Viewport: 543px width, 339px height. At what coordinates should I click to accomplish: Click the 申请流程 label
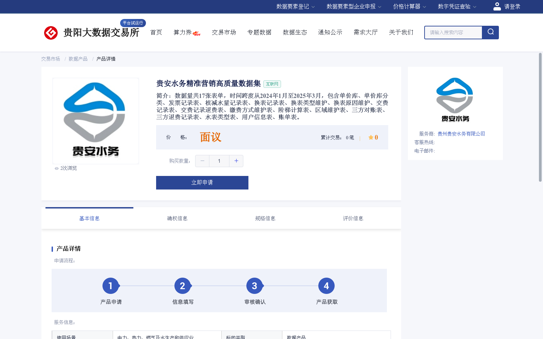click(64, 261)
